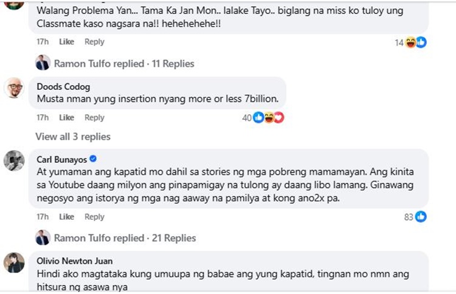Screen dimensions: 456x294
Task: Click the 17h timestamp on Carl Bunayos's comment
Action: click(x=43, y=217)
